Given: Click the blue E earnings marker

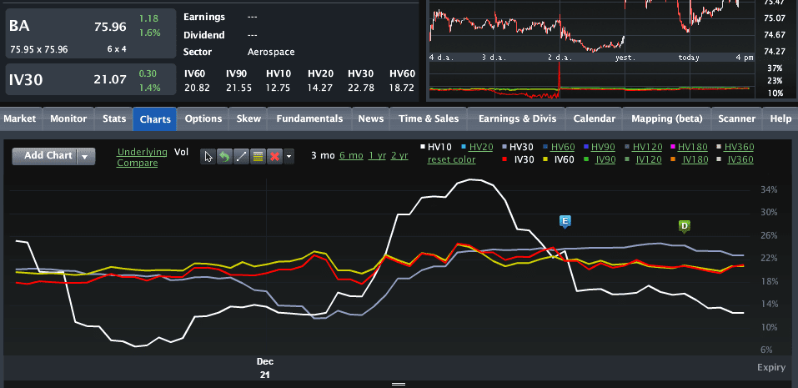Looking at the screenshot, I should point(565,221).
